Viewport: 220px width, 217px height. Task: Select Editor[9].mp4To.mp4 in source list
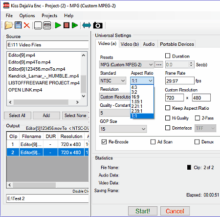(x=29, y=62)
